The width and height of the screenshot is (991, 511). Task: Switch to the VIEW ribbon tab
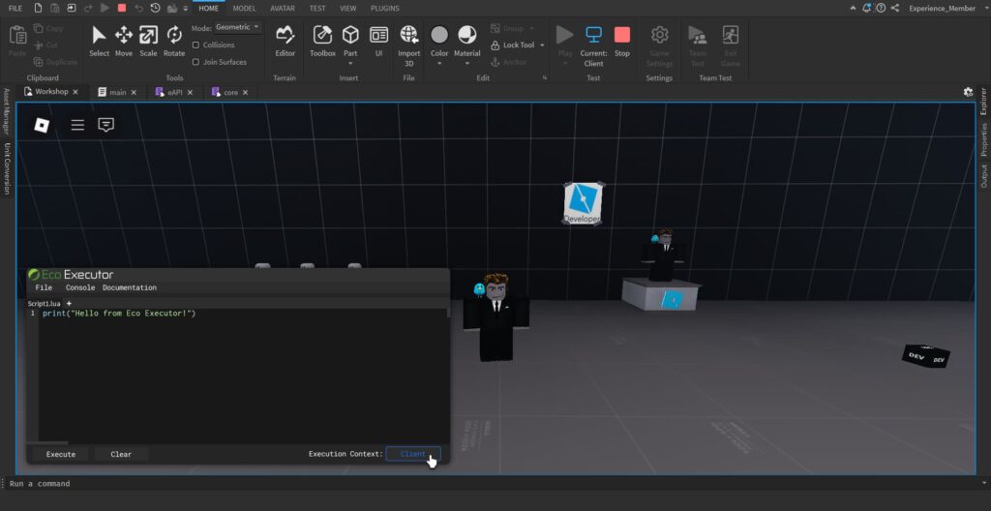point(347,8)
